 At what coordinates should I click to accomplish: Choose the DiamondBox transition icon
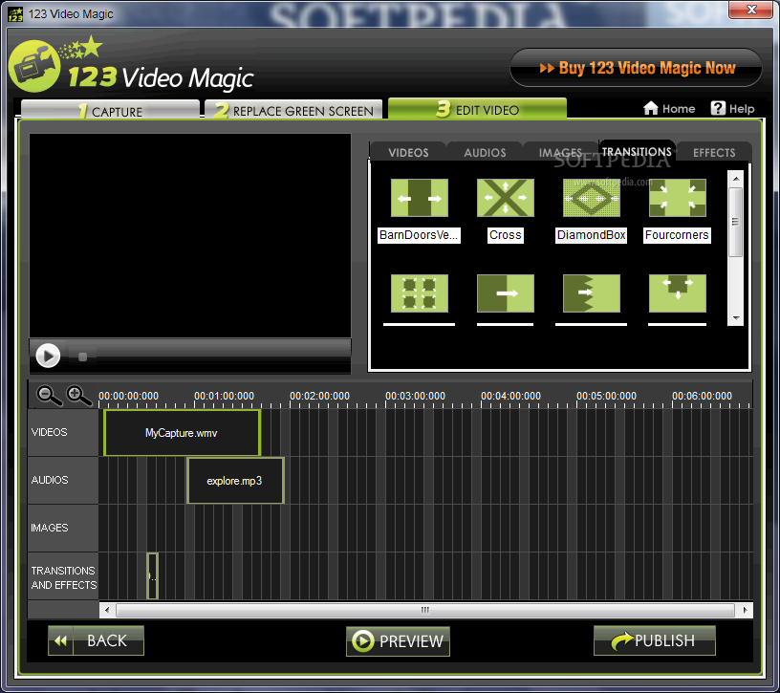point(592,198)
